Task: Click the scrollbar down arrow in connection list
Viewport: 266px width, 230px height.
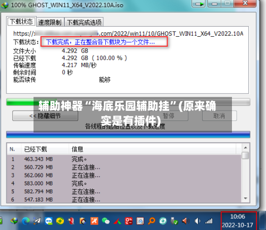Action: tap(246, 199)
